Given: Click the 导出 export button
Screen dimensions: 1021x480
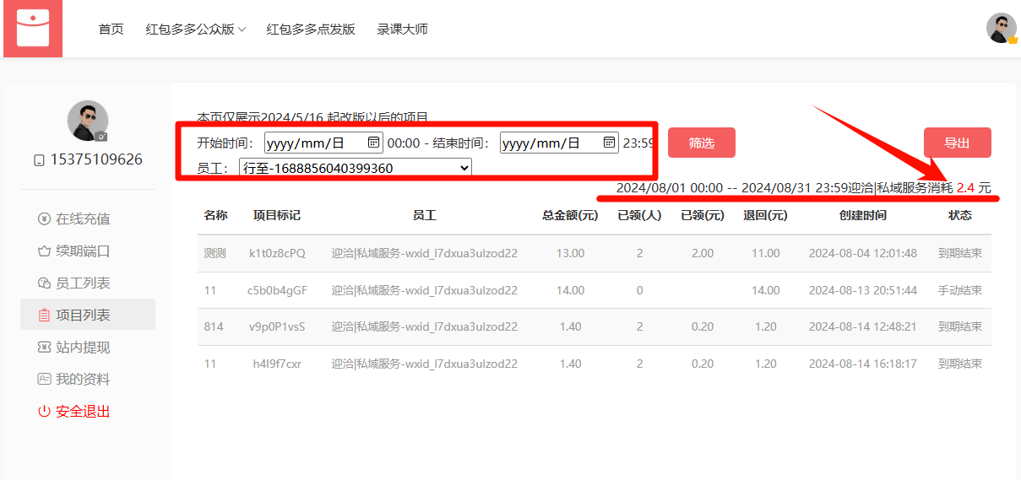Looking at the screenshot, I should [957, 143].
